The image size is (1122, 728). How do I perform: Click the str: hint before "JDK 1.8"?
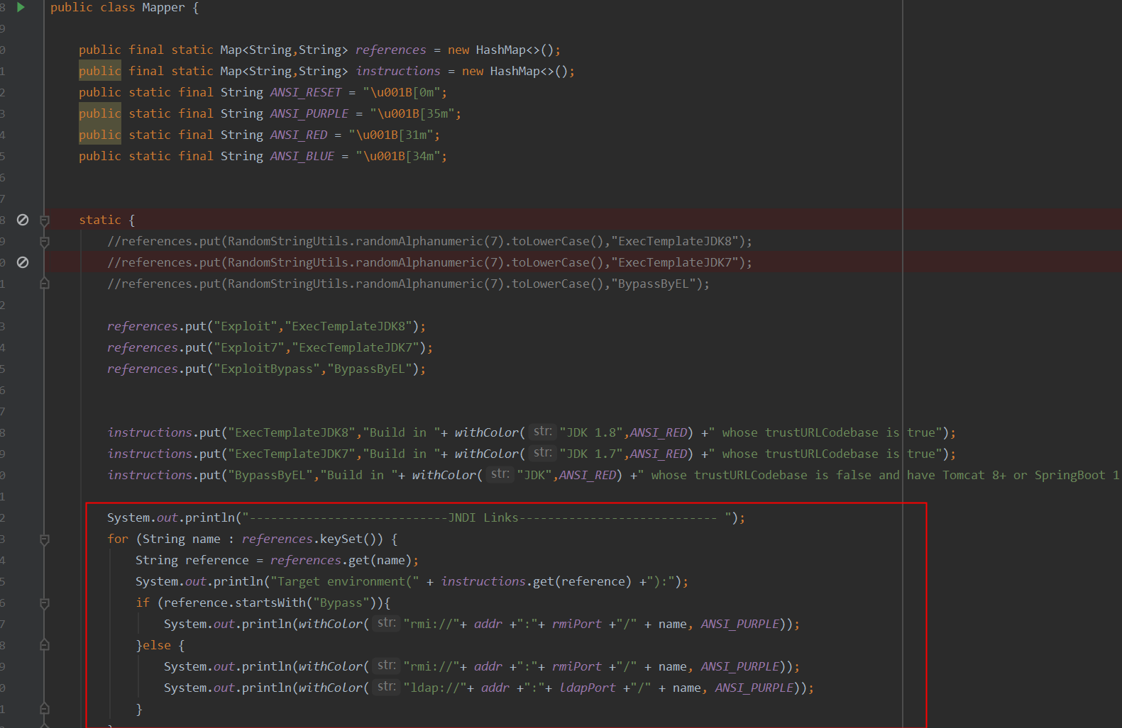pyautogui.click(x=543, y=432)
